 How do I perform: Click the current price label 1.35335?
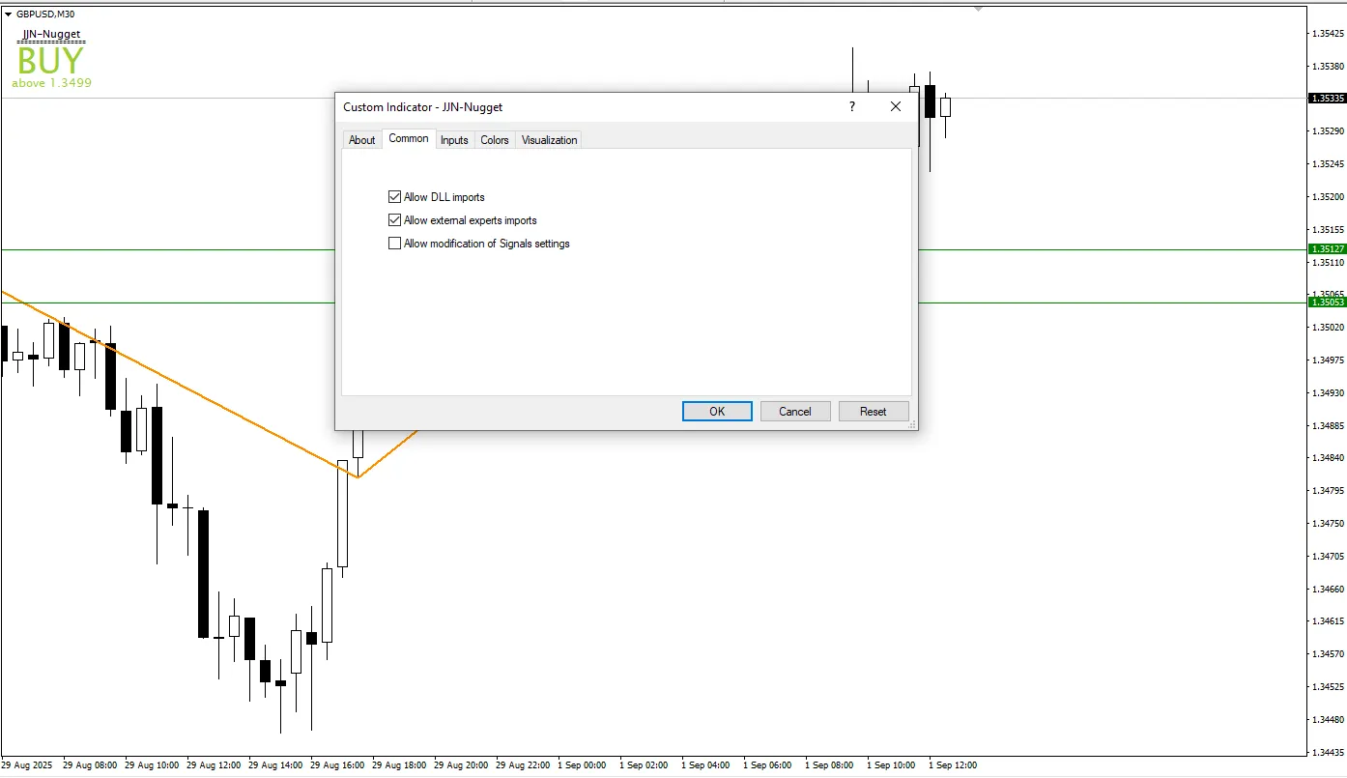(x=1326, y=99)
